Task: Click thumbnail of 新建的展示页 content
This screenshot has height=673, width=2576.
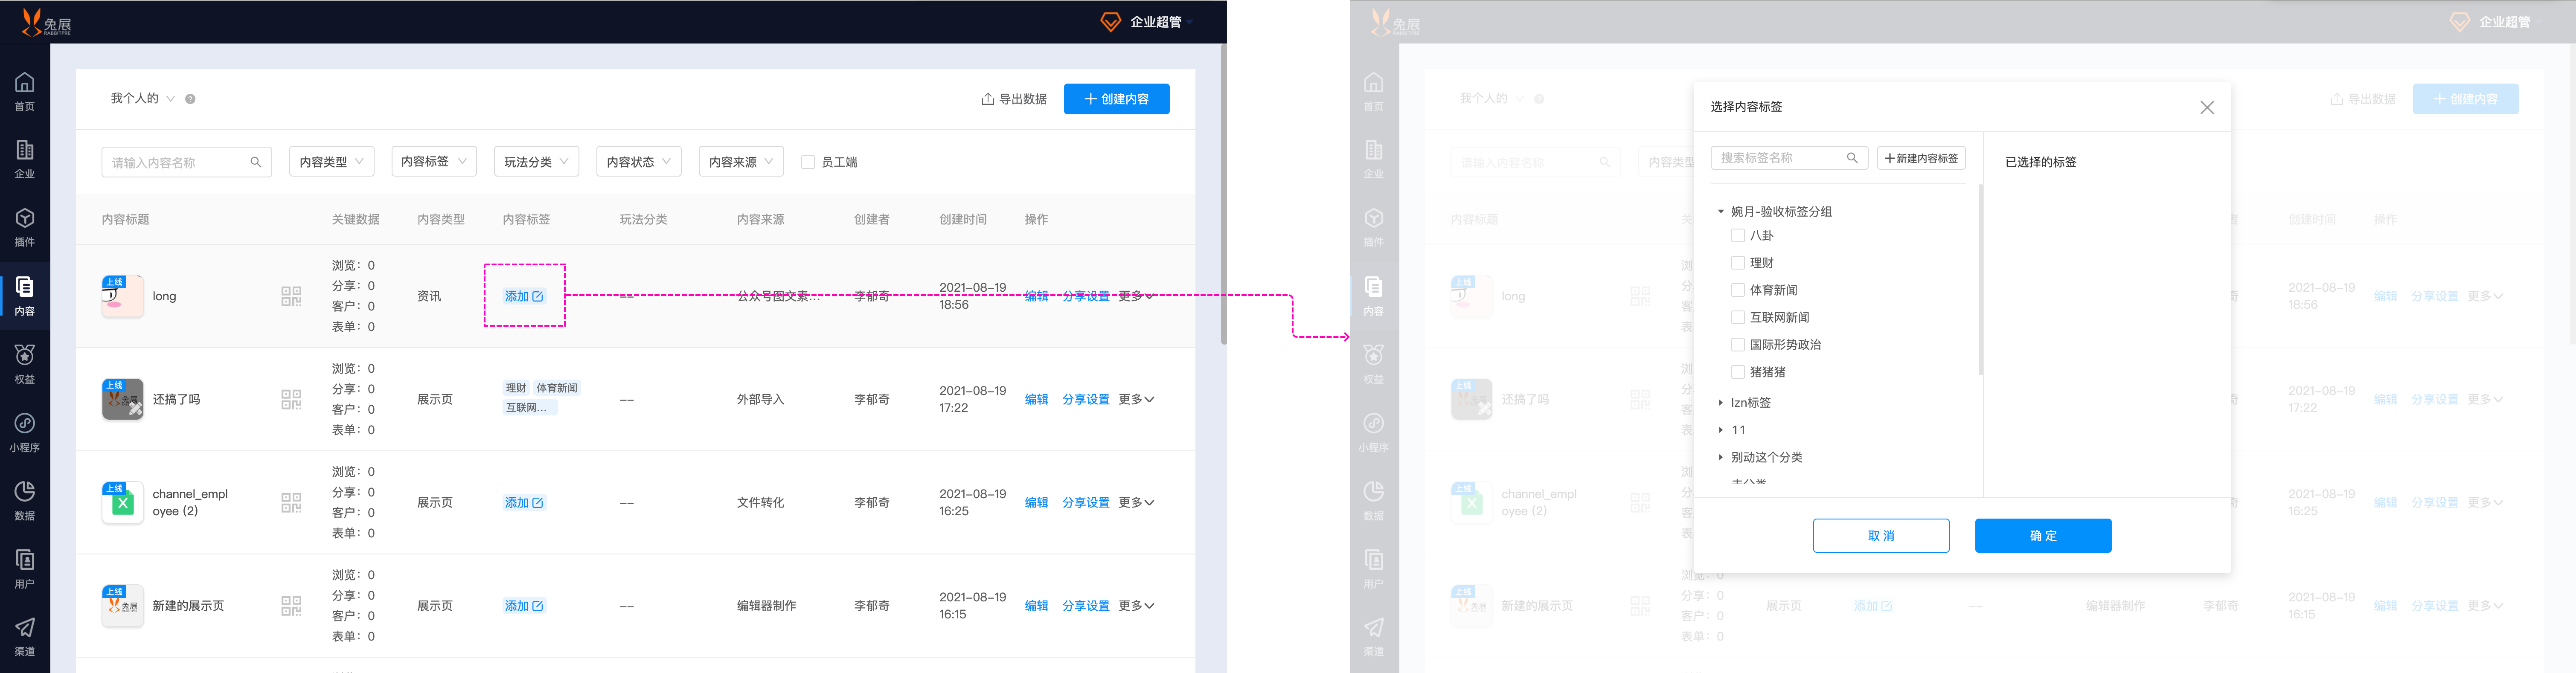Action: click(123, 605)
